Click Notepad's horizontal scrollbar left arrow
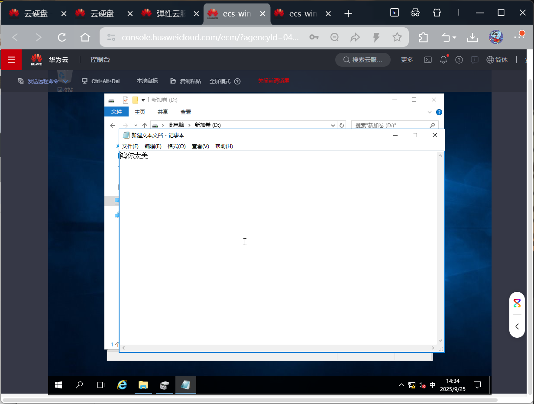This screenshot has width=534, height=404. coord(123,348)
